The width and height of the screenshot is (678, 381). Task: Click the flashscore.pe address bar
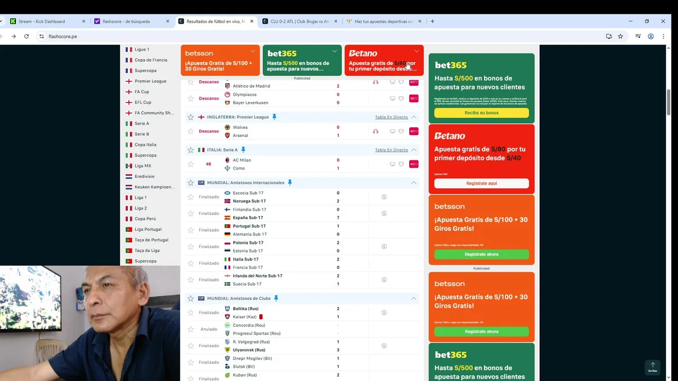coord(318,37)
